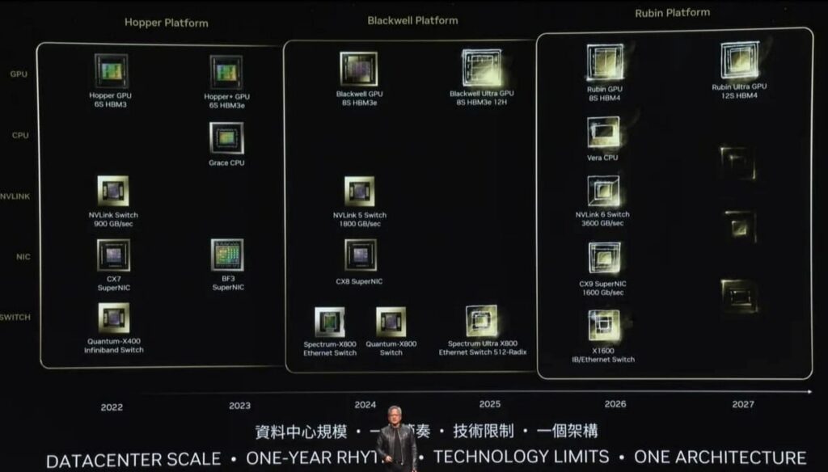This screenshot has height=472, width=828.
Task: Click the BF3 SuperNIC chip icon
Action: [227, 255]
